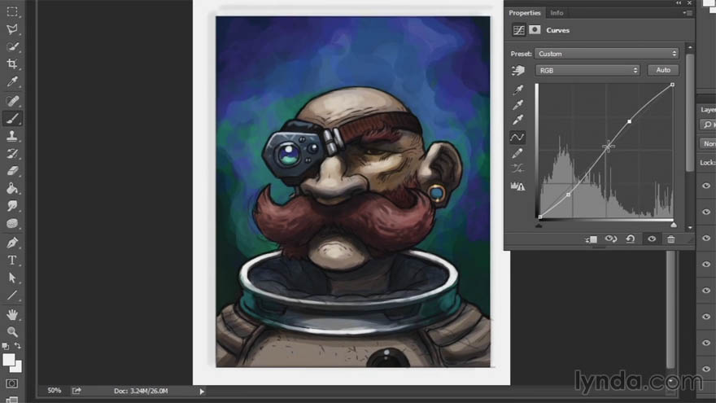Open the RGB channel dropdown
716x403 pixels.
pyautogui.click(x=587, y=70)
